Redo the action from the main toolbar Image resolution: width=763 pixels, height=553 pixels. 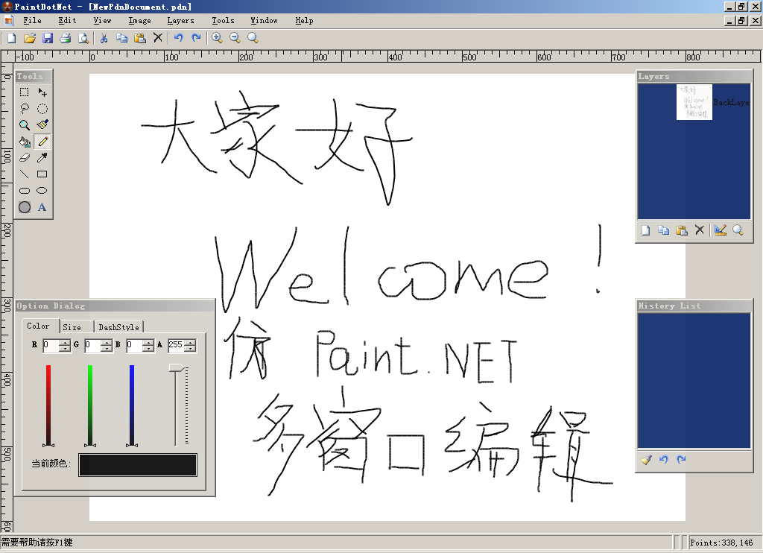click(196, 38)
